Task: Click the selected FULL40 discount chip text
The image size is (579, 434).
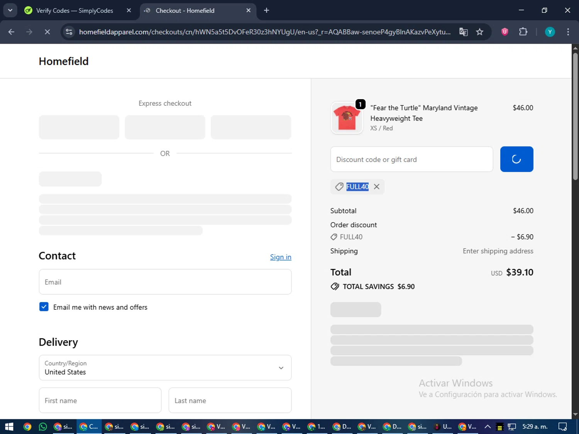Action: (x=357, y=187)
